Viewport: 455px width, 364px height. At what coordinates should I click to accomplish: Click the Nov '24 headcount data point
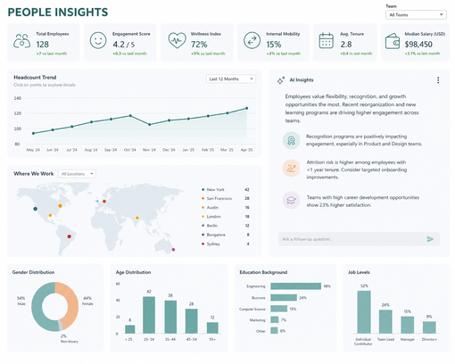149,125
